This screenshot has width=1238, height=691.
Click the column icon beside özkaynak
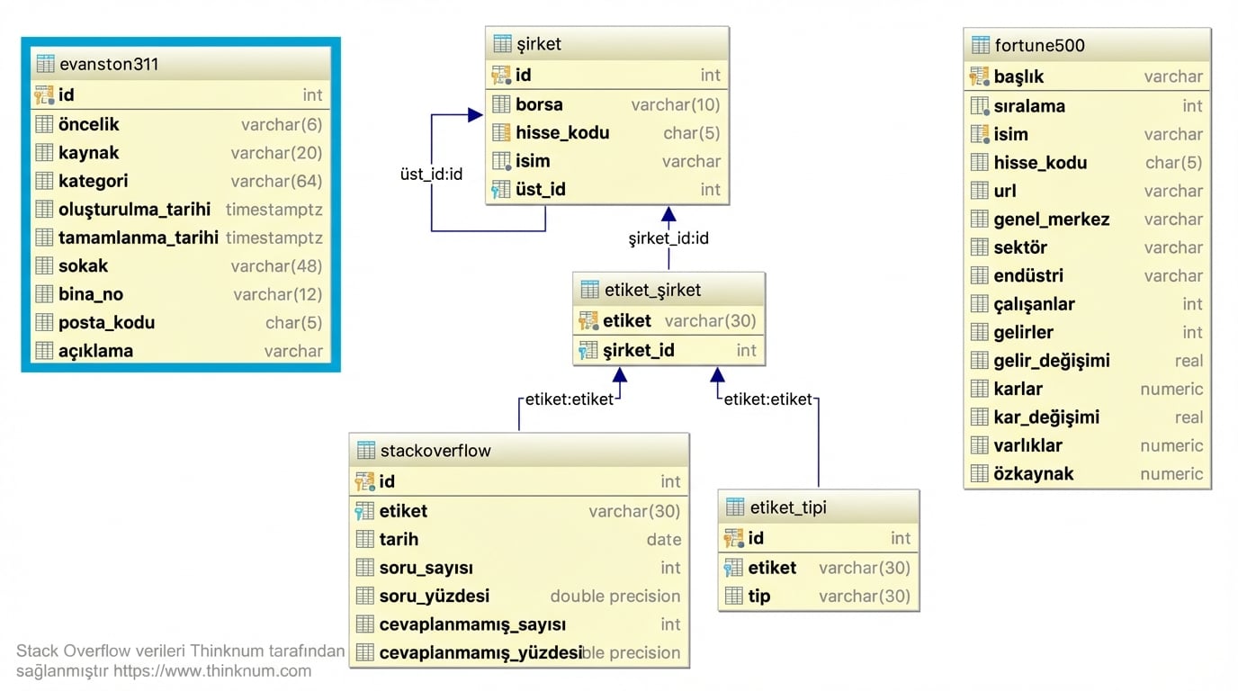tap(980, 474)
